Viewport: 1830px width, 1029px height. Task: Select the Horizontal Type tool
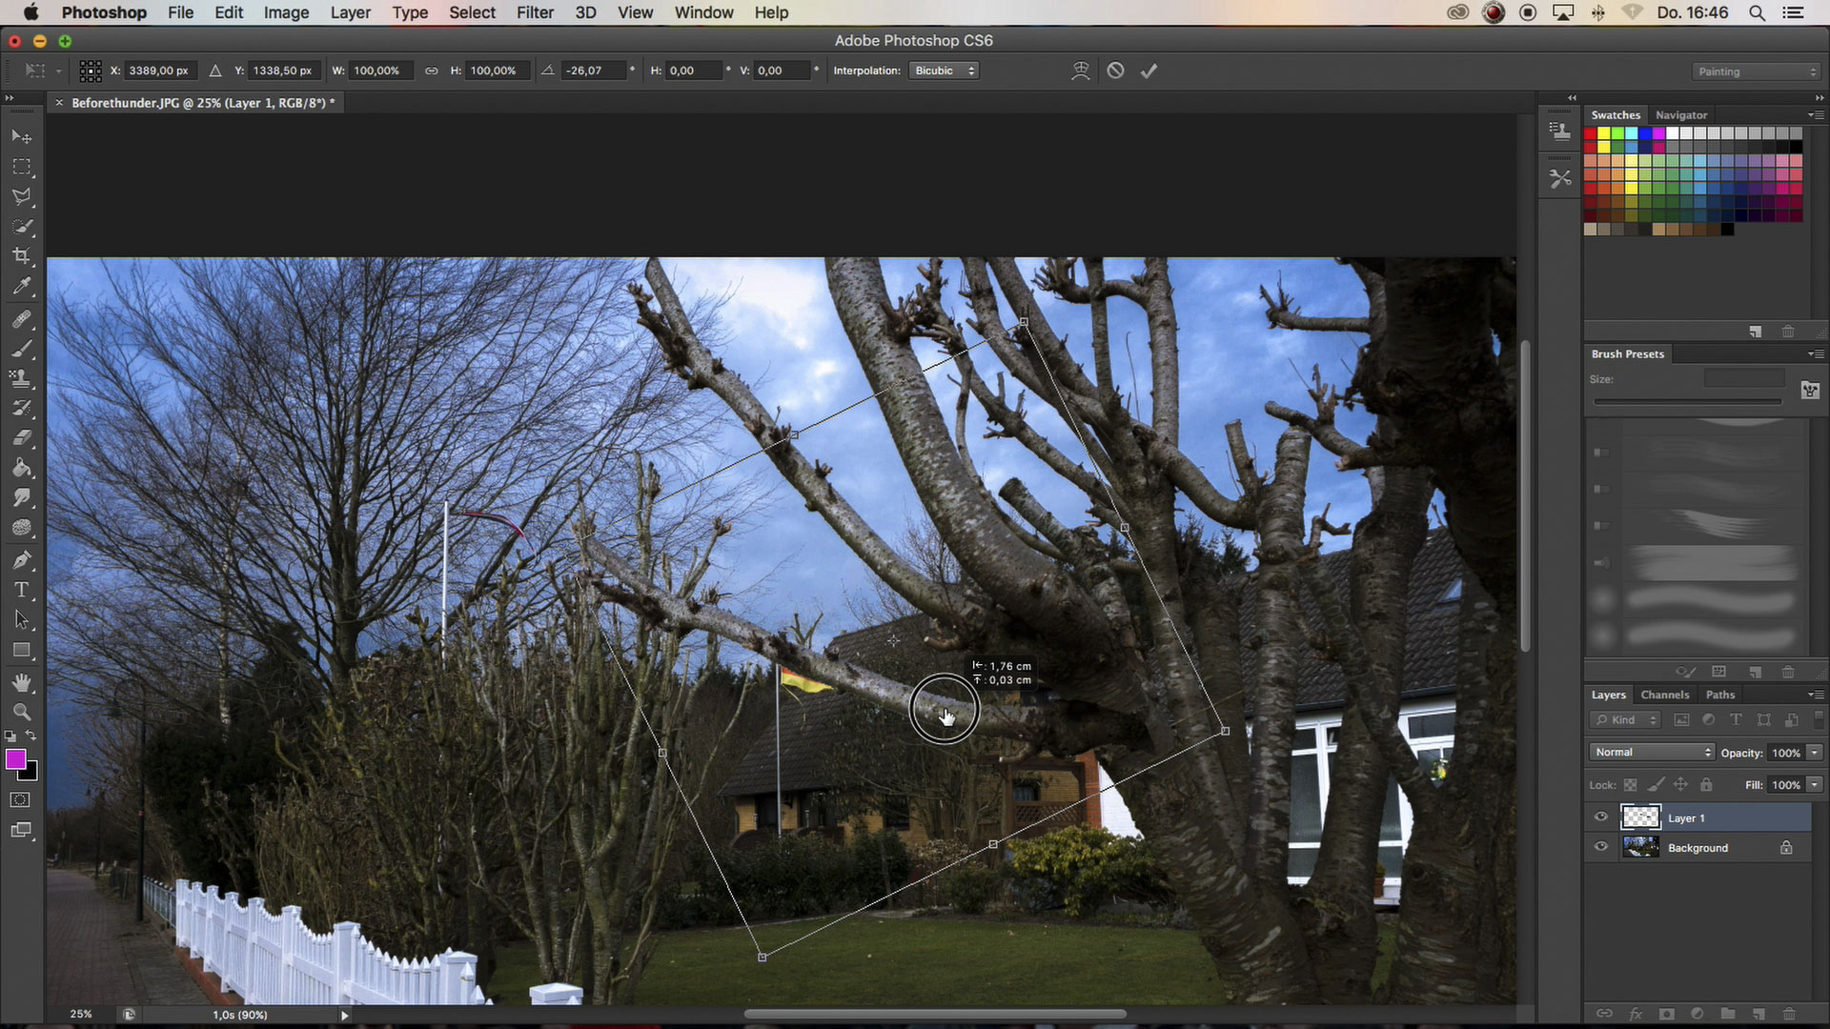point(21,590)
